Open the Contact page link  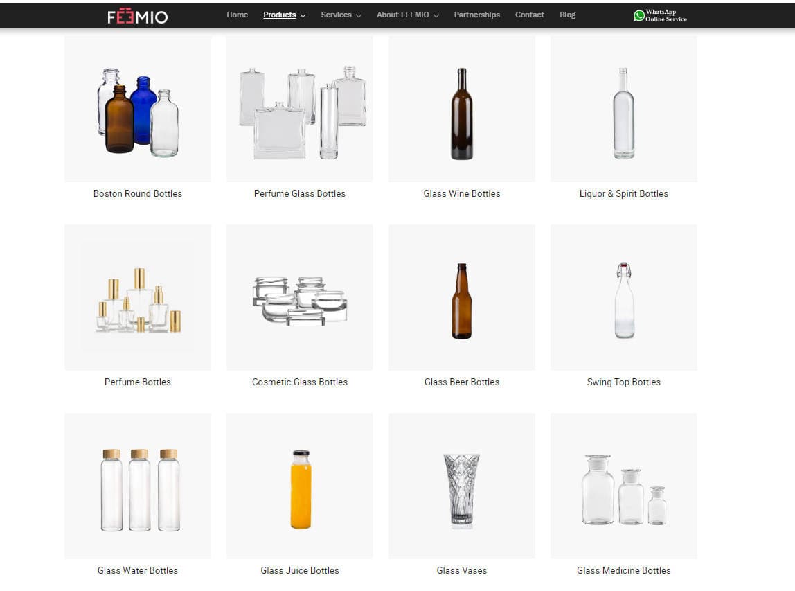click(x=529, y=15)
